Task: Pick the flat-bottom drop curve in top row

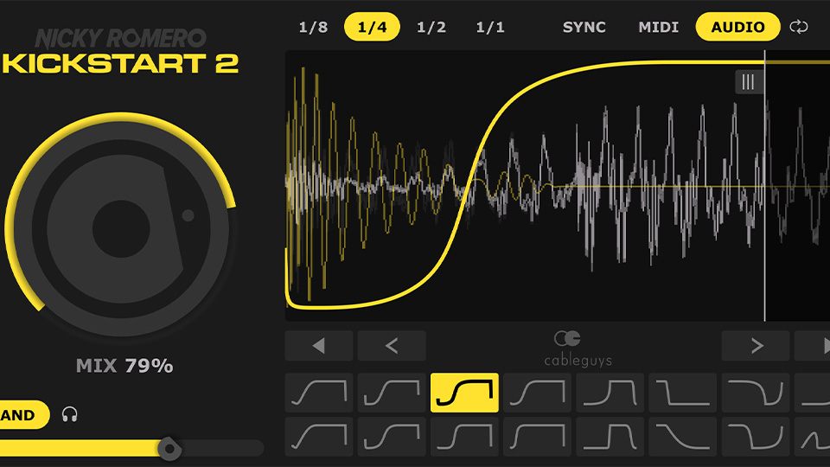Action: point(682,393)
